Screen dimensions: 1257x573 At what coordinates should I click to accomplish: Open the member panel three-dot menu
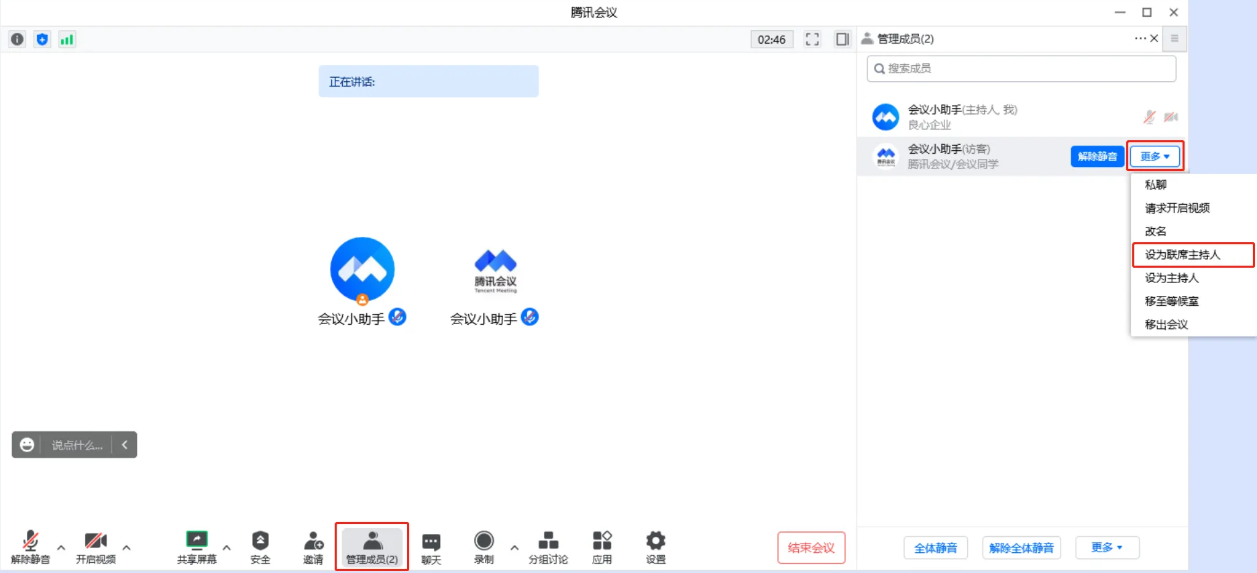(x=1140, y=38)
